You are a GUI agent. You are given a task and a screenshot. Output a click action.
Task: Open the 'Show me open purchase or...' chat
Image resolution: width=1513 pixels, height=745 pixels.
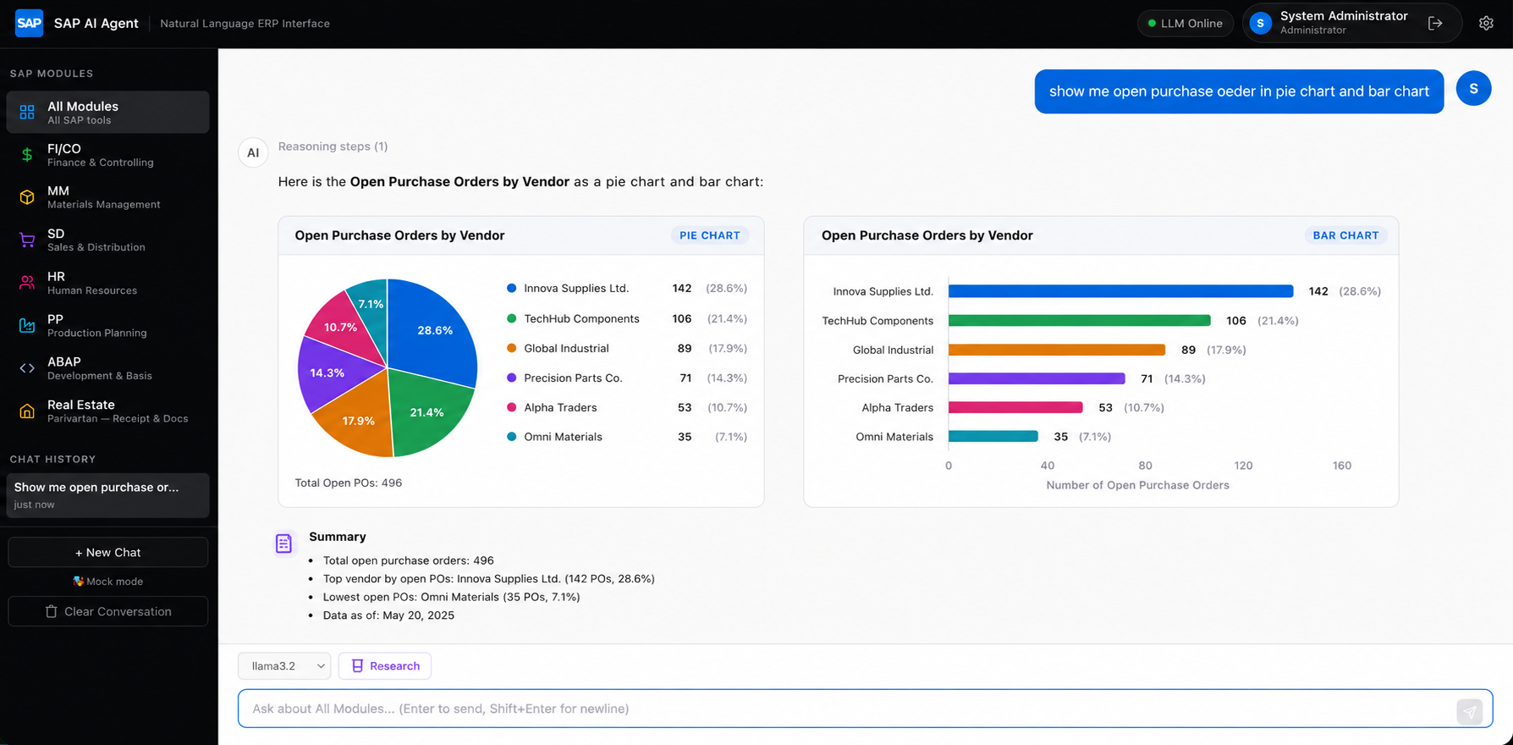point(108,495)
